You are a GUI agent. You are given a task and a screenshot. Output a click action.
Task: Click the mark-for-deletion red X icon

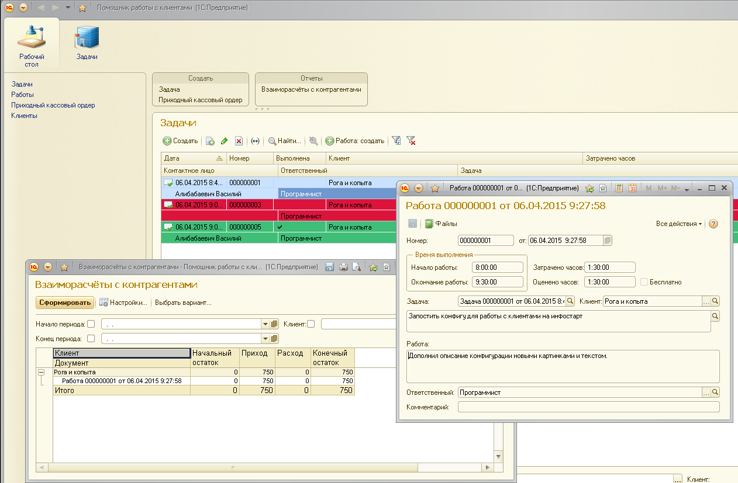tap(239, 141)
